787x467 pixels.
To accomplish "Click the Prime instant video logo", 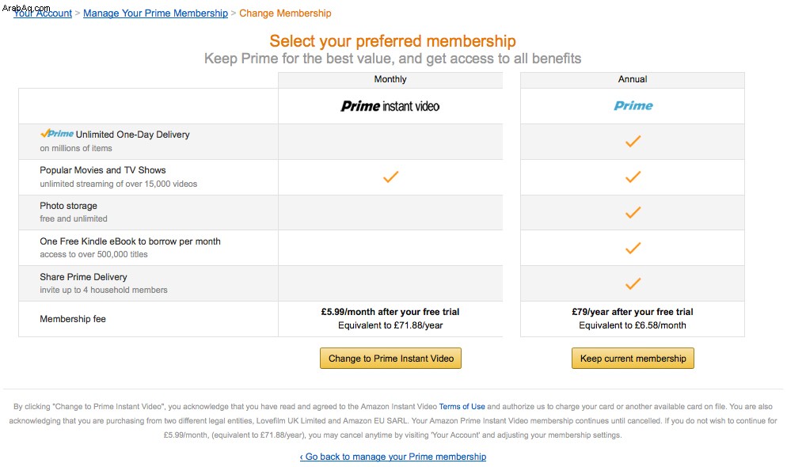I will (390, 106).
